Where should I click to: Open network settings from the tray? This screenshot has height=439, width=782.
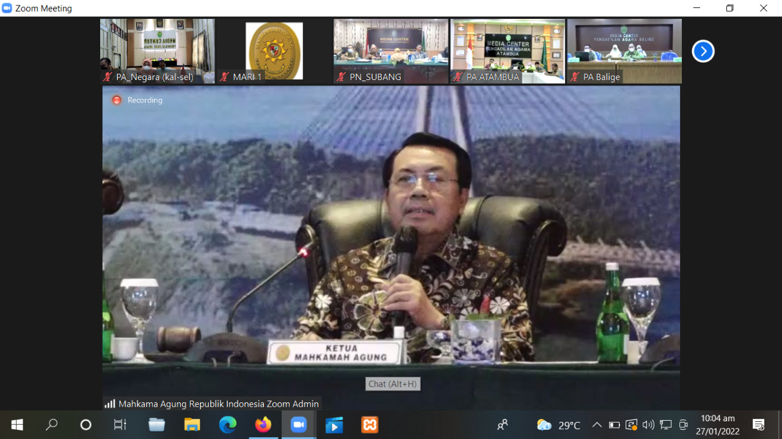pyautogui.click(x=666, y=425)
